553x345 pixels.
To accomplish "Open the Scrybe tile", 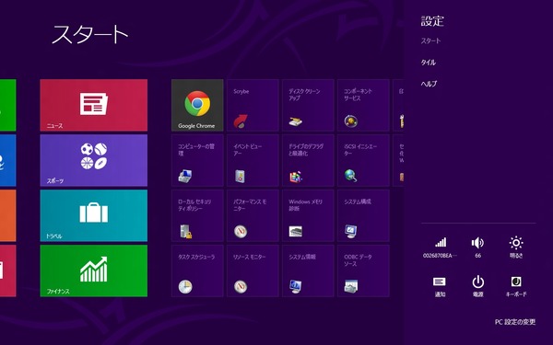I will coord(253,105).
